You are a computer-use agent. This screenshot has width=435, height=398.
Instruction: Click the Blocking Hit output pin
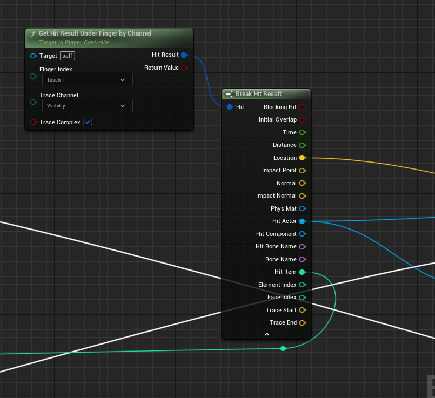coord(302,107)
